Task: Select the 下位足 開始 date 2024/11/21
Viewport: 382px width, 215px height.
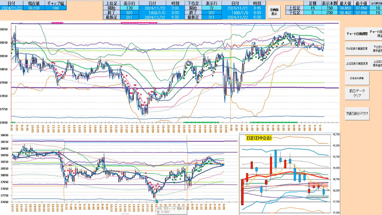Action: 235,8
